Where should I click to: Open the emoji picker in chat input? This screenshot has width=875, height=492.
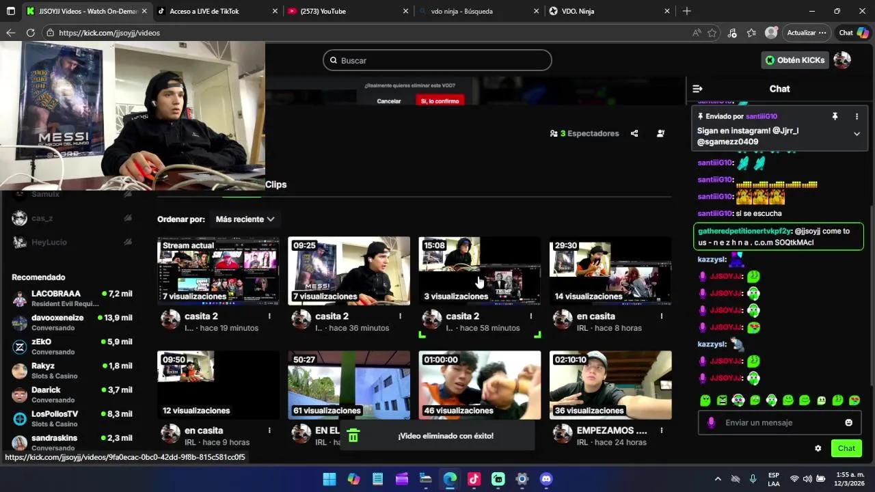[x=848, y=422]
